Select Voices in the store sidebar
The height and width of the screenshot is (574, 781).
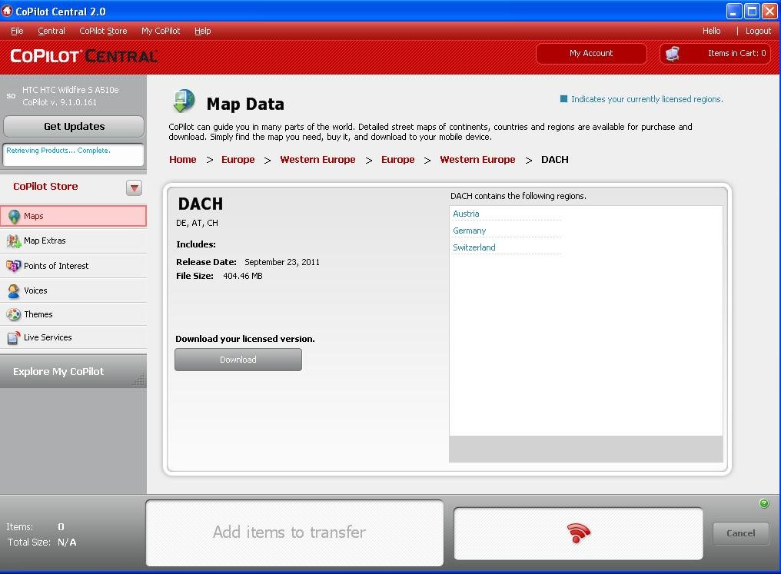(73, 290)
